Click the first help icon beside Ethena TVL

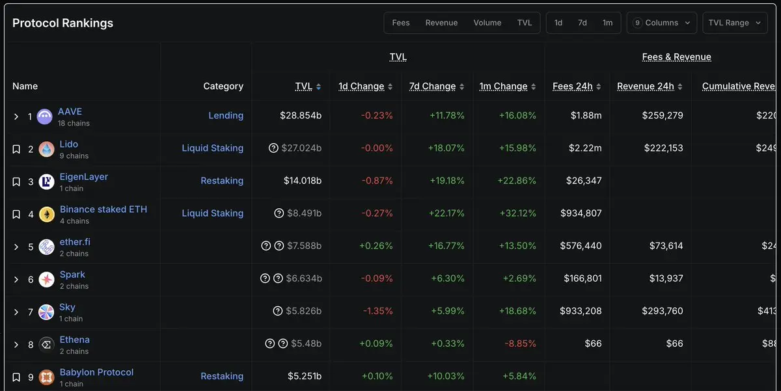coord(270,344)
